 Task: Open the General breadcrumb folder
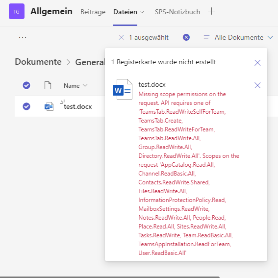tap(90, 62)
